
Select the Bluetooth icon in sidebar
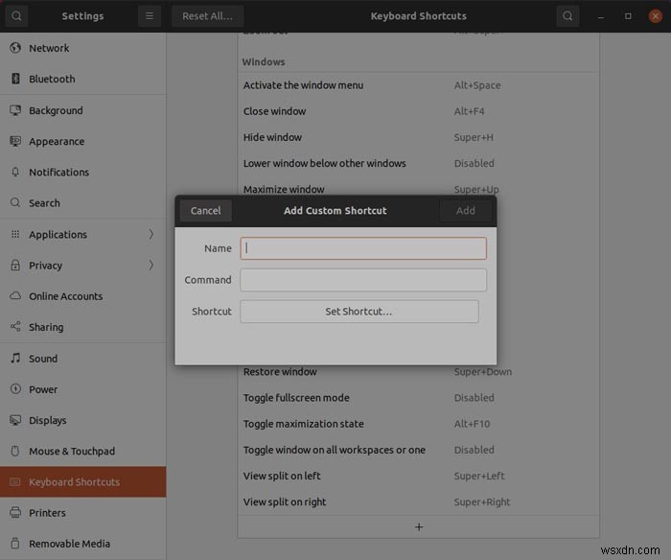point(15,80)
